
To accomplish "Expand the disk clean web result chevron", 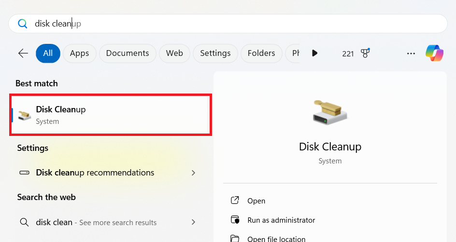I will pos(193,222).
